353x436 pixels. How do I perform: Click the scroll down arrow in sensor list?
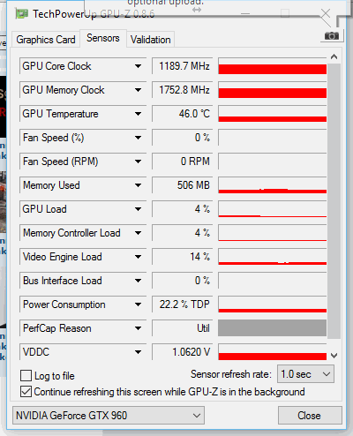click(x=334, y=356)
